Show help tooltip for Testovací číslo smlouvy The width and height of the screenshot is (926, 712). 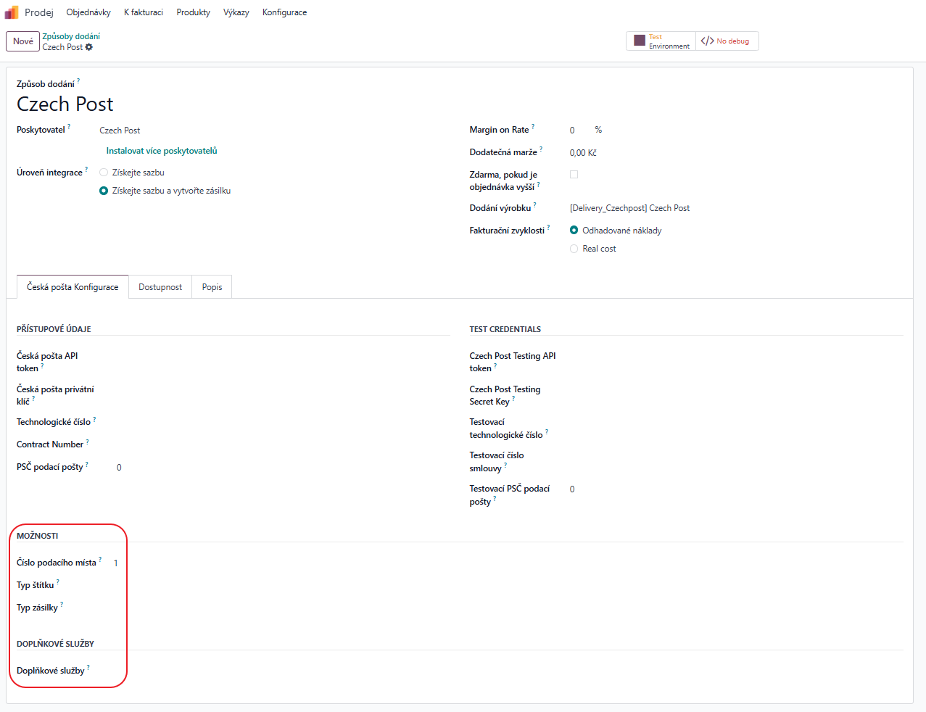505,465
